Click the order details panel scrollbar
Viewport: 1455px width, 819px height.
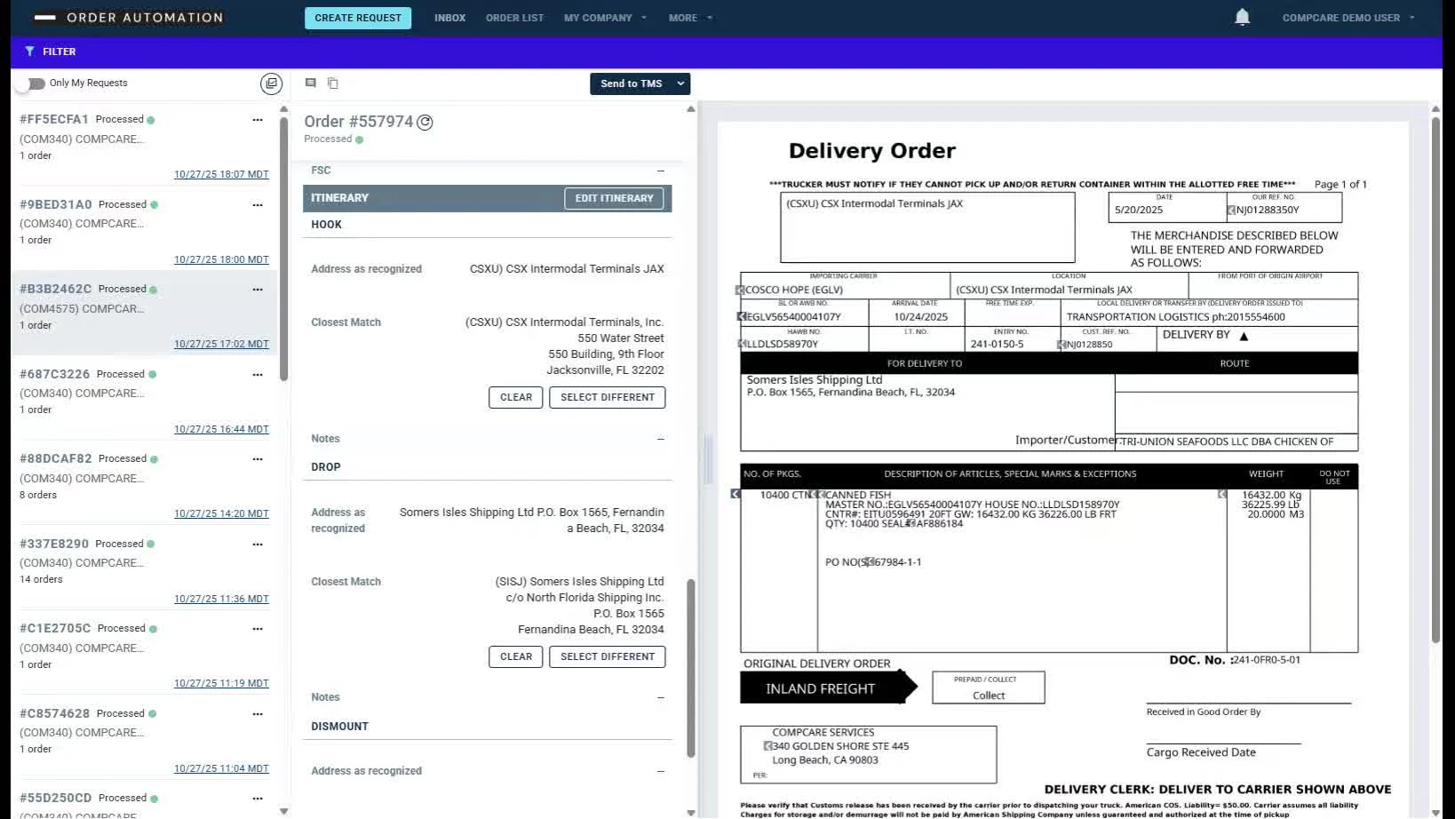(x=691, y=668)
